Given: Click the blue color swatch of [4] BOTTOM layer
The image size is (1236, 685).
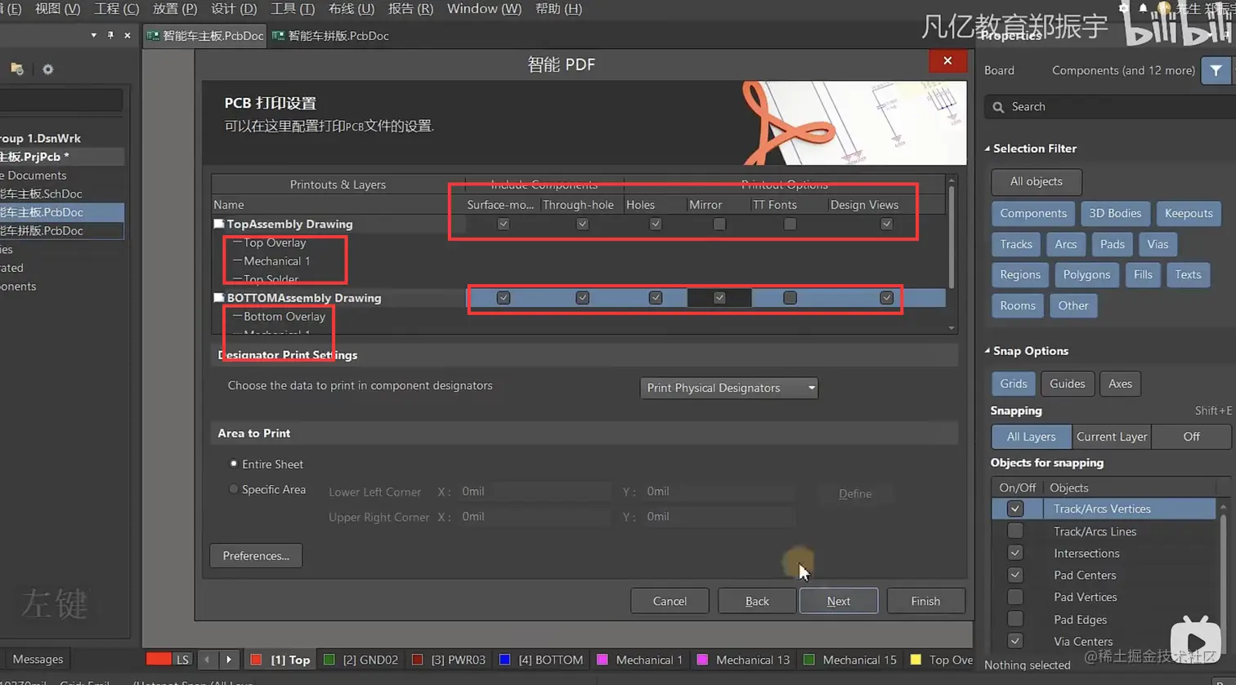Looking at the screenshot, I should pyautogui.click(x=504, y=660).
